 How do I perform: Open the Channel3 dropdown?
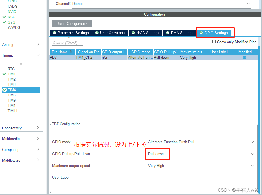(162, 4)
